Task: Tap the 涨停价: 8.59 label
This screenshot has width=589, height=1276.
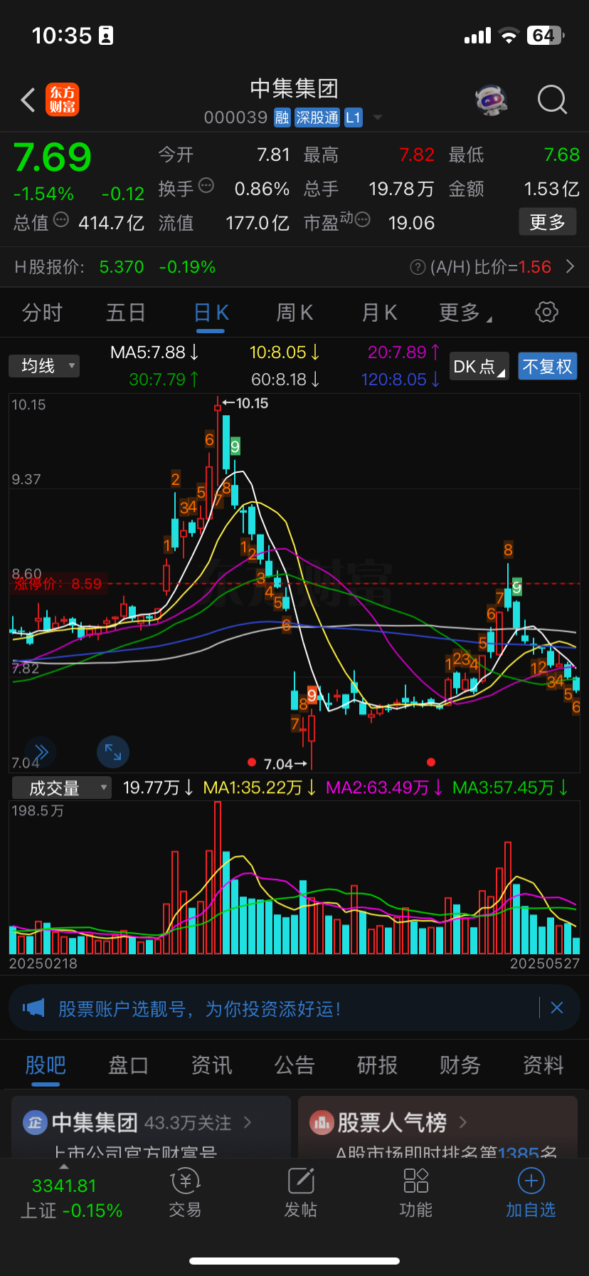Action: [x=58, y=584]
